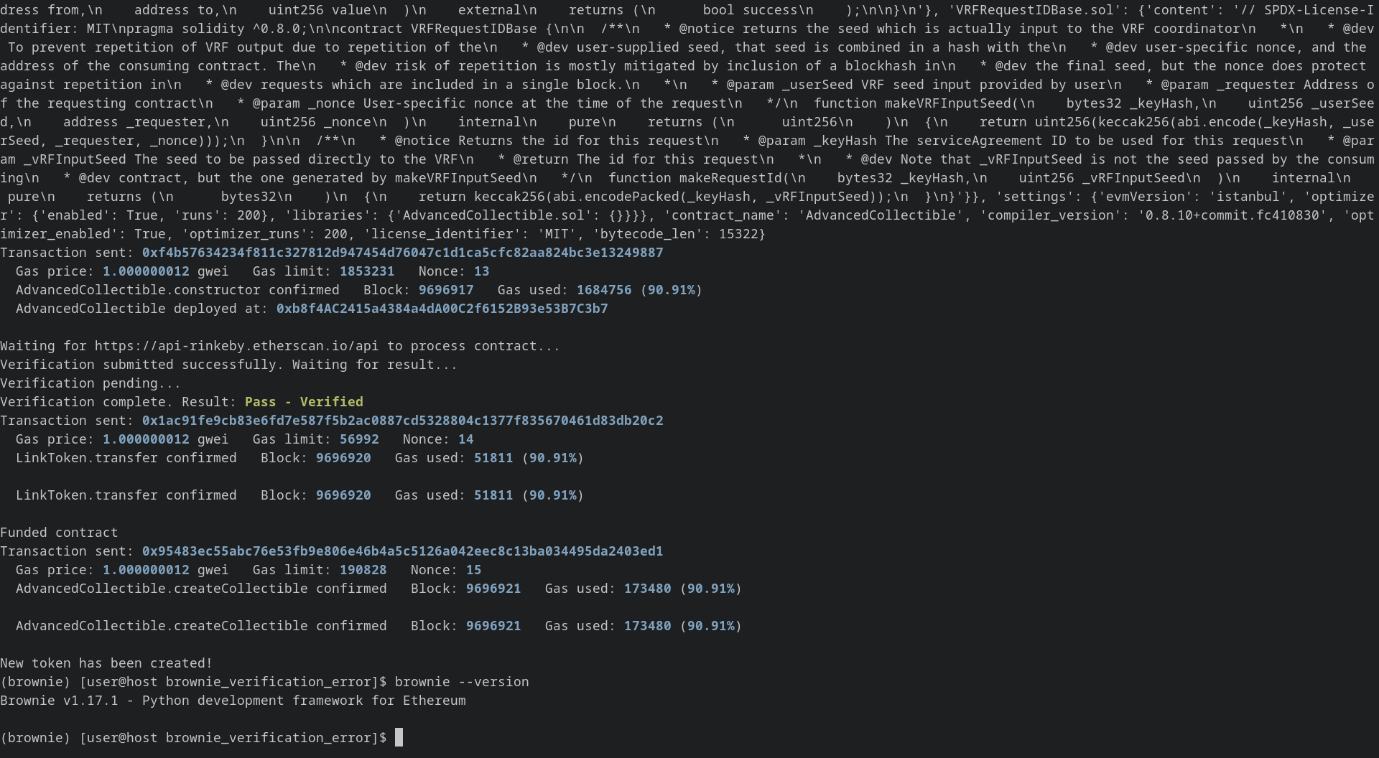Click the Funded contract line
Image resolution: width=1379 pixels, height=758 pixels.
pos(59,533)
